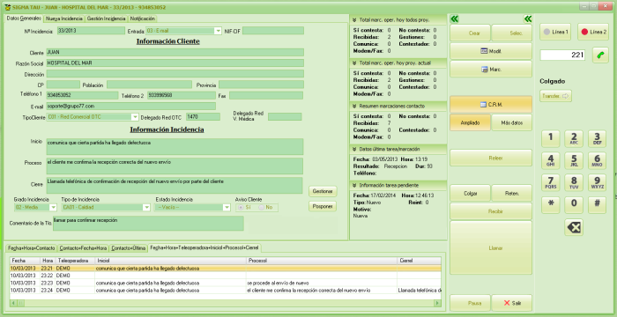Click the history table horizontal scrollbar
Screen dimensions: 617x317
[x=226, y=303]
